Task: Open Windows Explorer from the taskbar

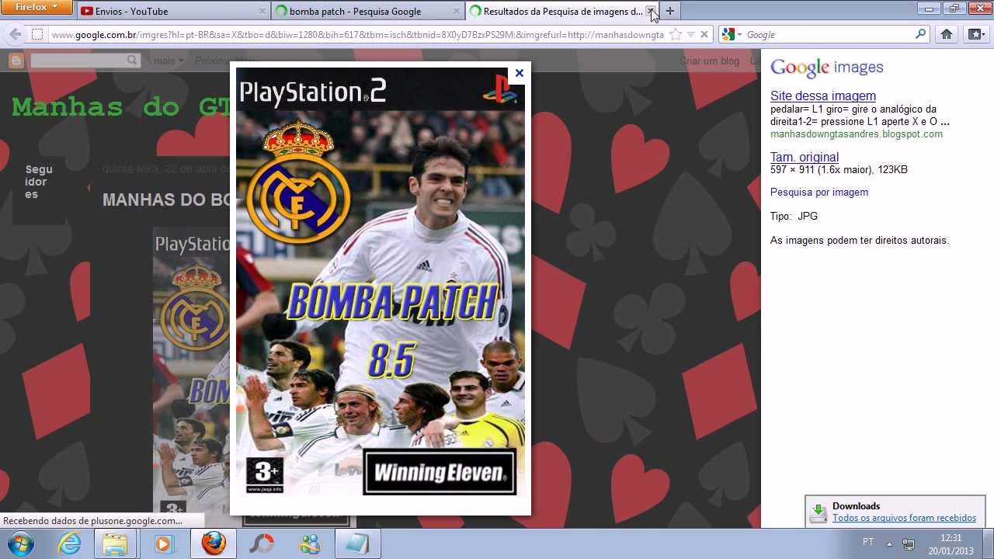Action: point(115,543)
